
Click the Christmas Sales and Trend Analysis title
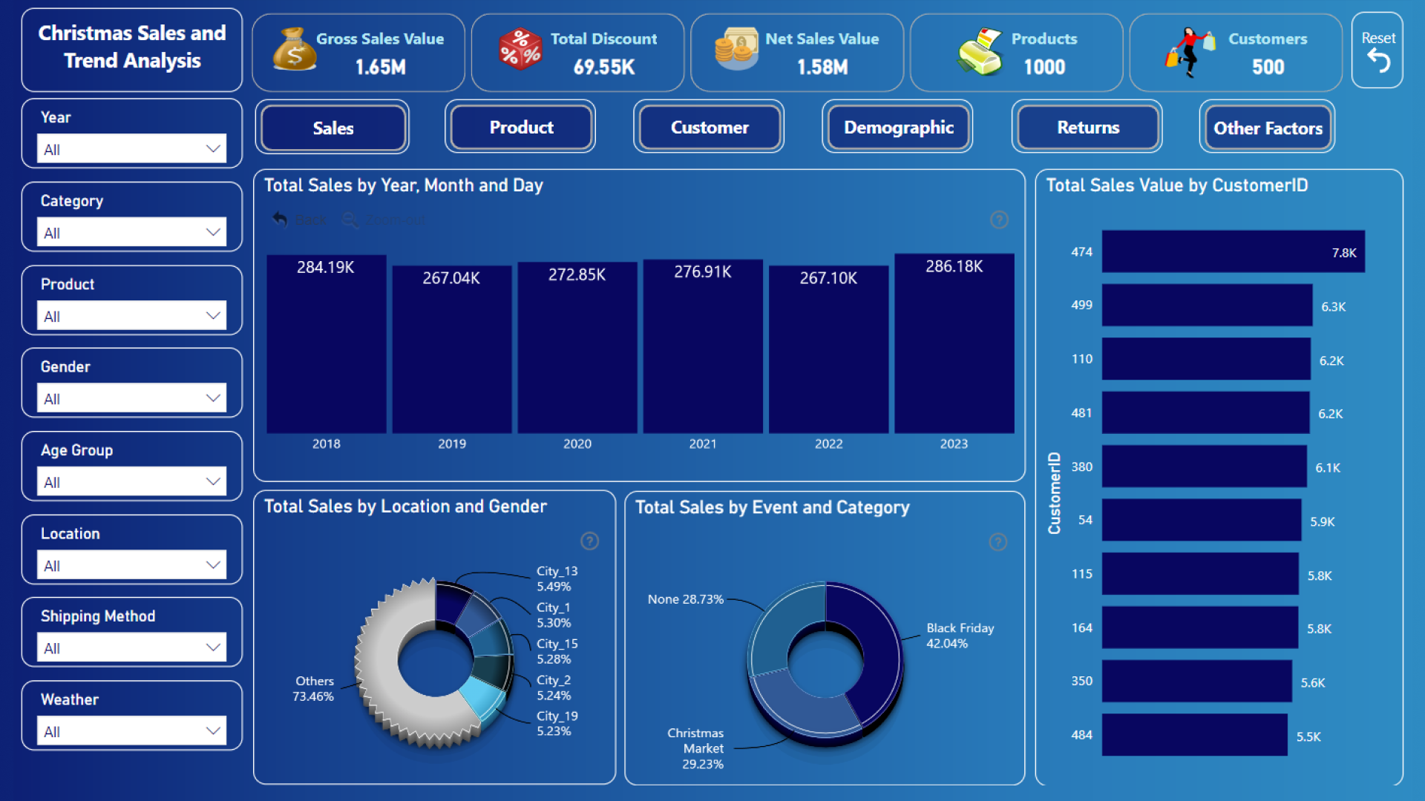click(x=132, y=47)
